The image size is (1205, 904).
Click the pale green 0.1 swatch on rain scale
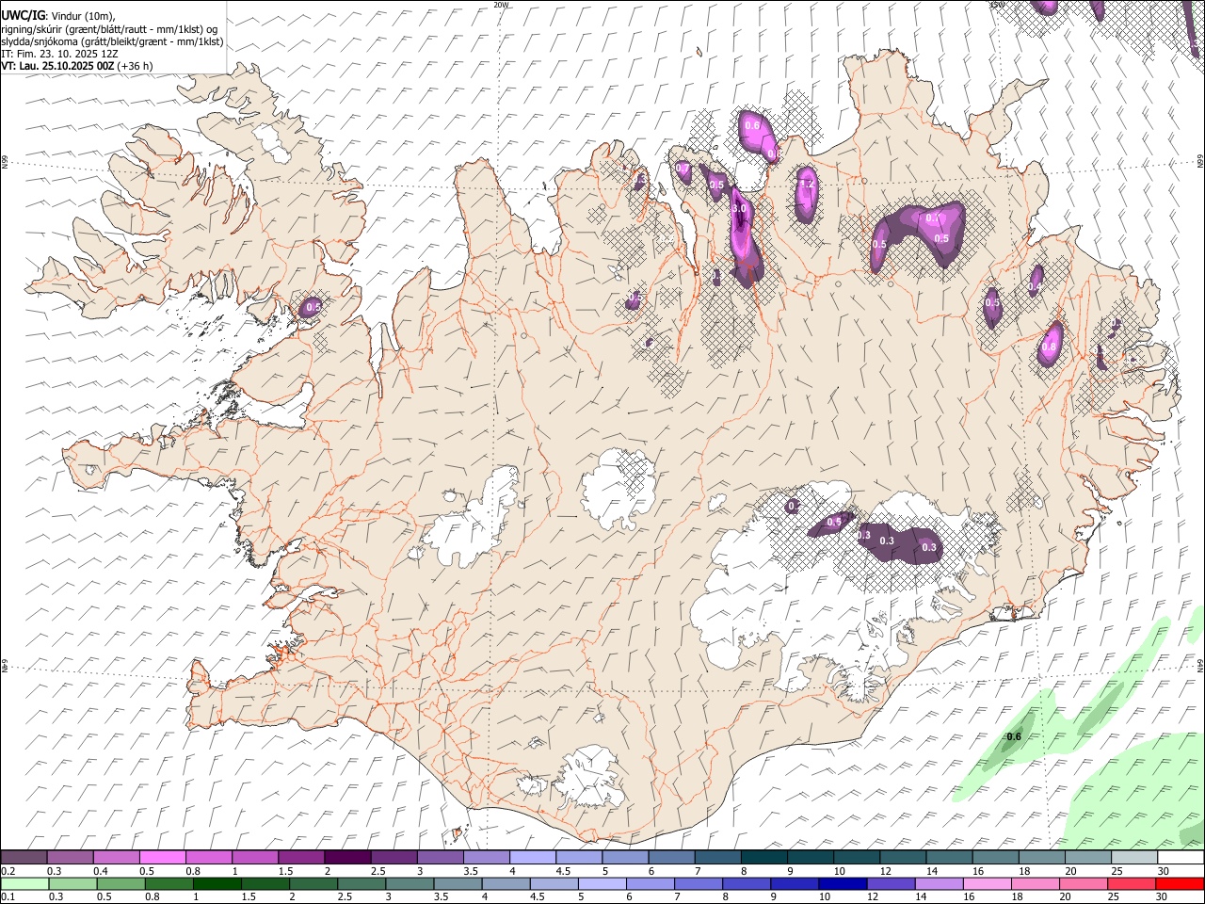point(24,883)
